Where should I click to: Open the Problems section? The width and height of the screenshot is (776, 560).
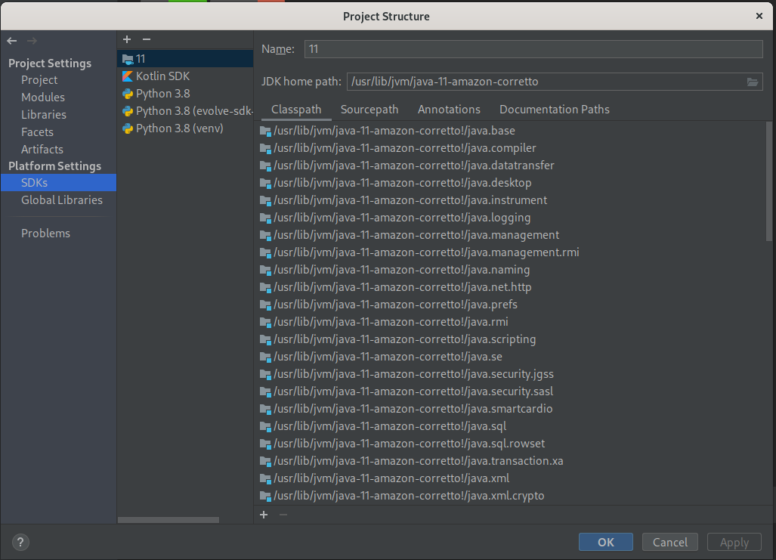point(45,234)
